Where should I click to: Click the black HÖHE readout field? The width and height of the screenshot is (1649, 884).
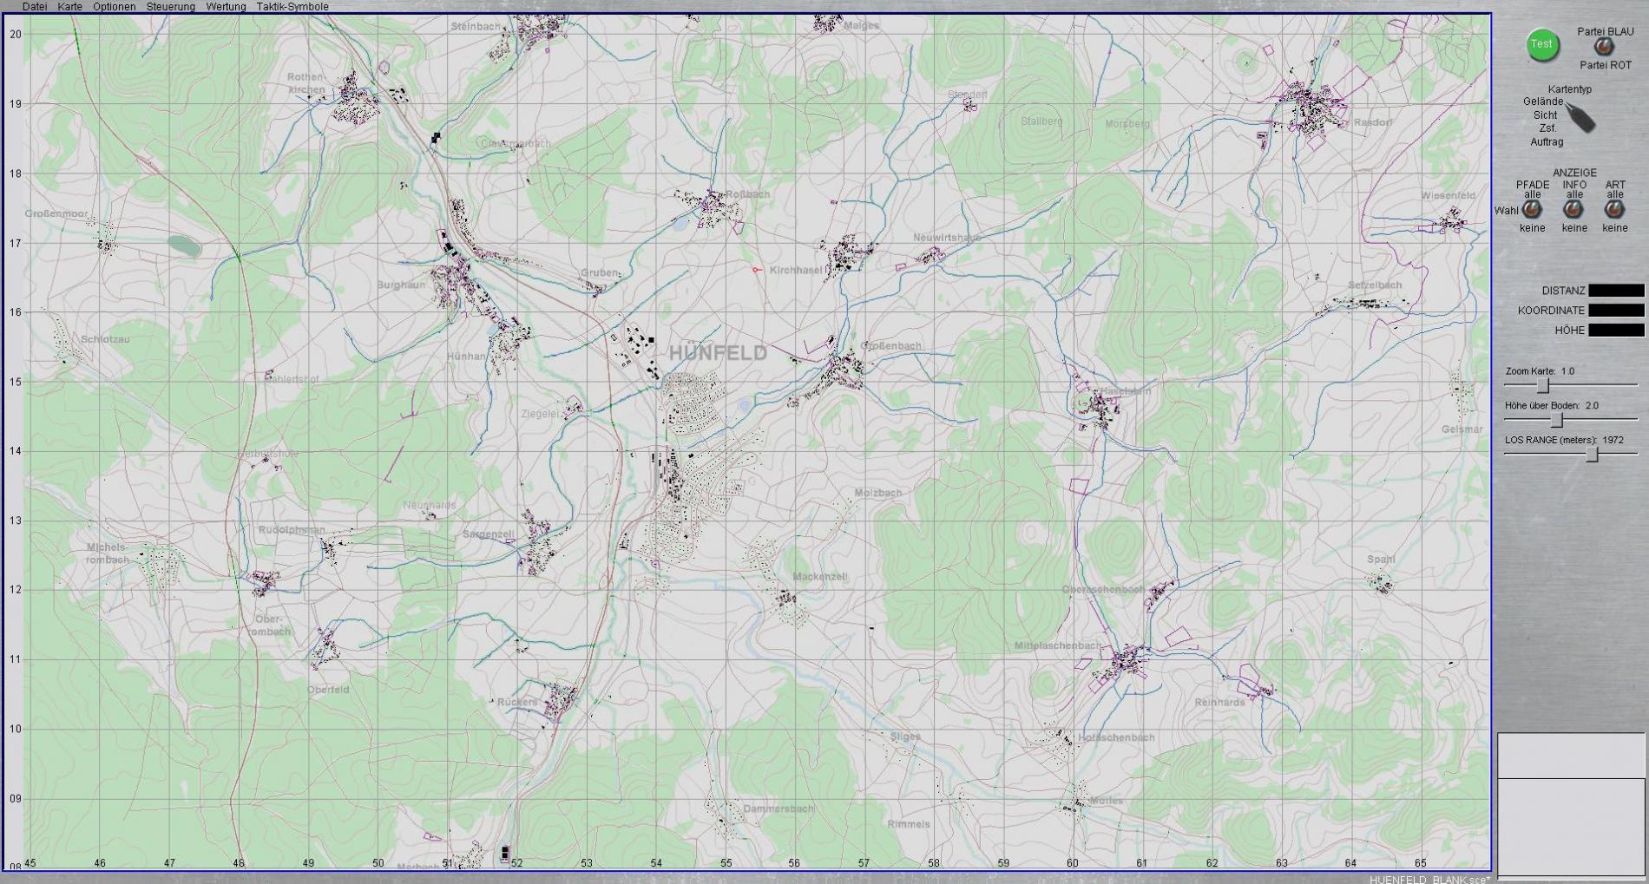[1615, 331]
